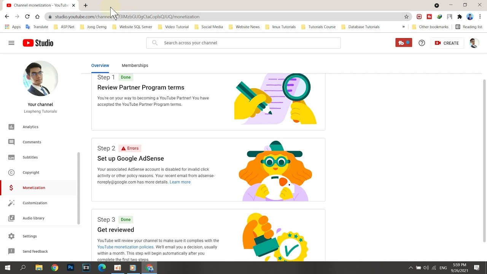487x274 pixels.
Task: Open Photoshop from the taskbar
Action: tap(70, 268)
